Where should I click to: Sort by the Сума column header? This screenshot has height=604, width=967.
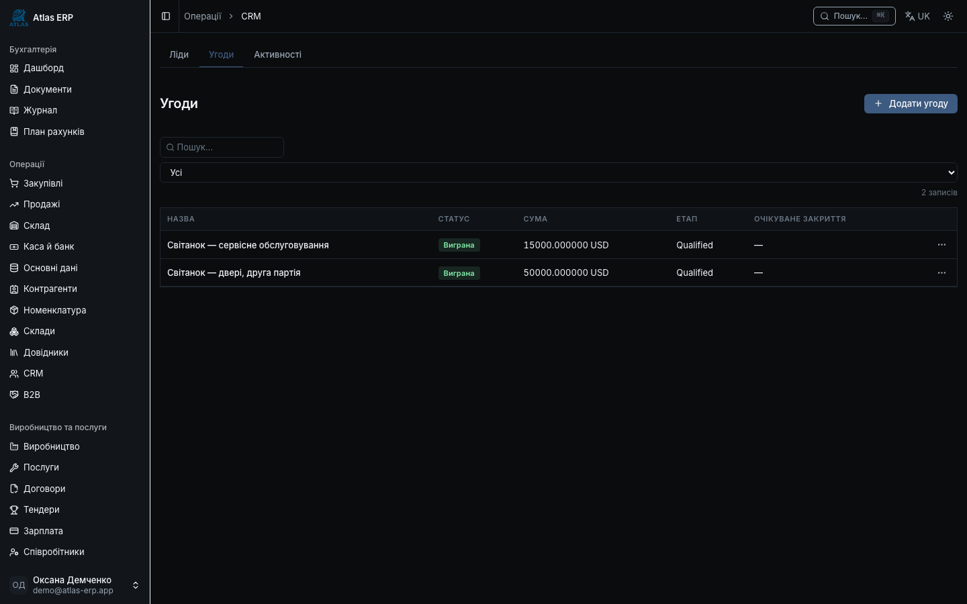click(535, 219)
